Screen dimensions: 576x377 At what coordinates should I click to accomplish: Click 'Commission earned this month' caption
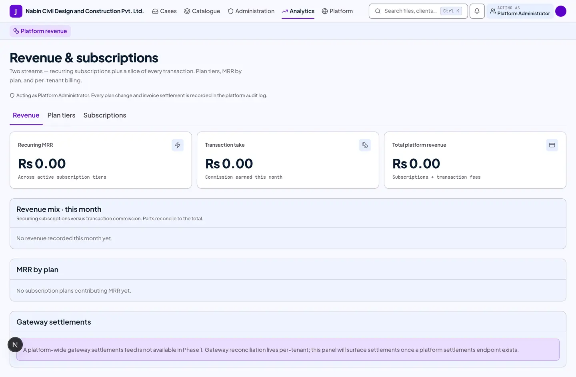tap(244, 177)
